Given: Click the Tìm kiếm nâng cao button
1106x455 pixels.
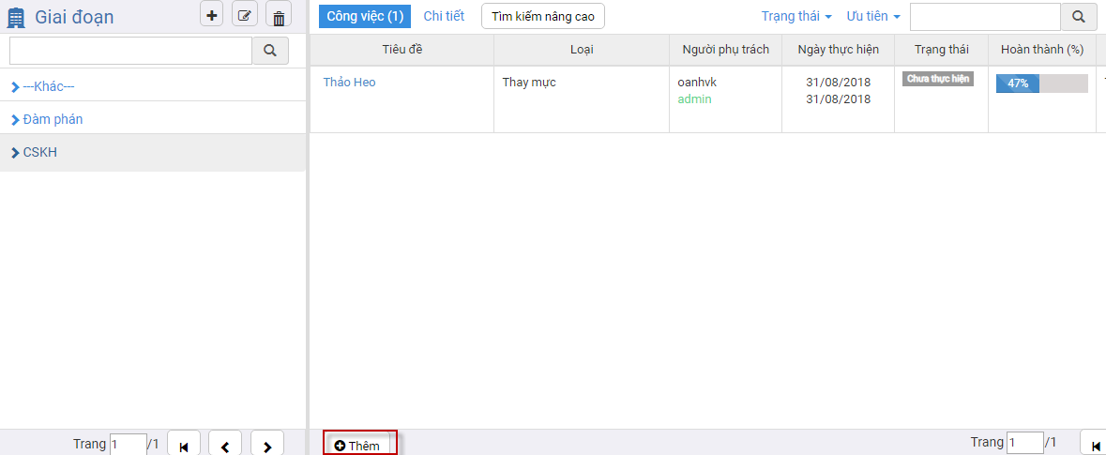Looking at the screenshot, I should click(542, 17).
